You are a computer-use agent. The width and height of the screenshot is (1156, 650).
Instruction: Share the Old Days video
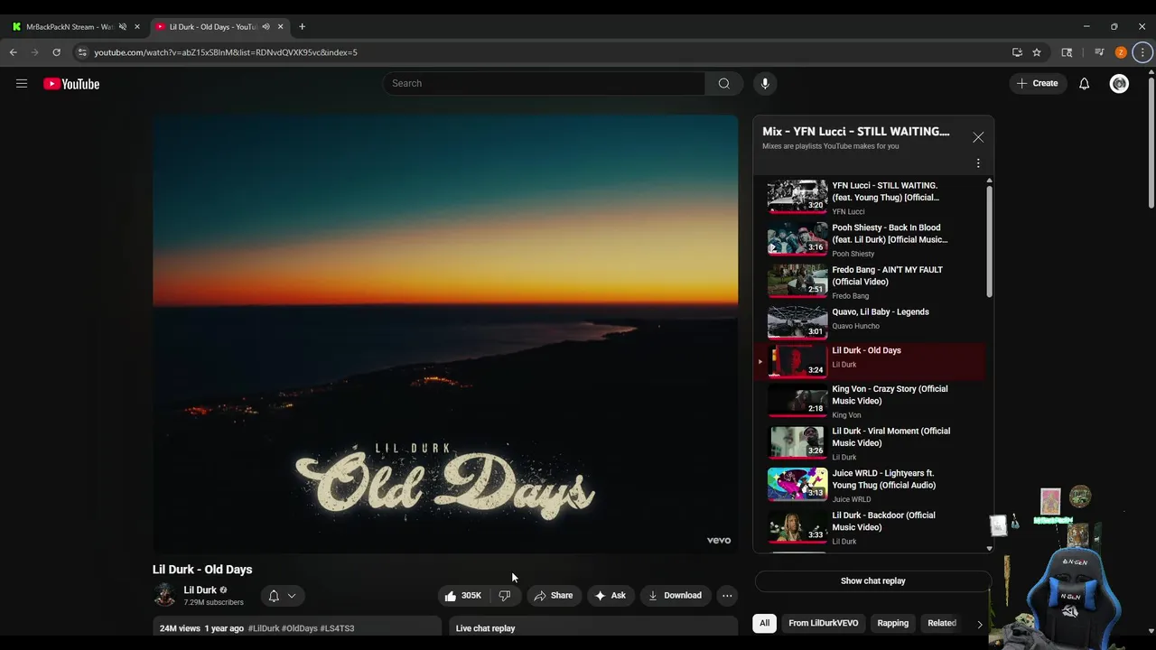(554, 596)
